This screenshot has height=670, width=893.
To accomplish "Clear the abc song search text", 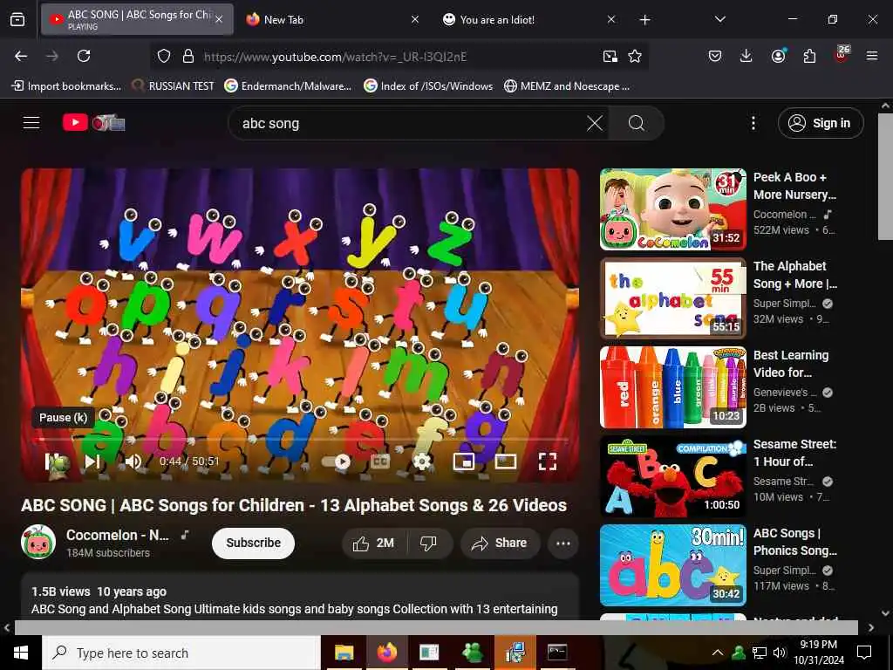I will [594, 123].
